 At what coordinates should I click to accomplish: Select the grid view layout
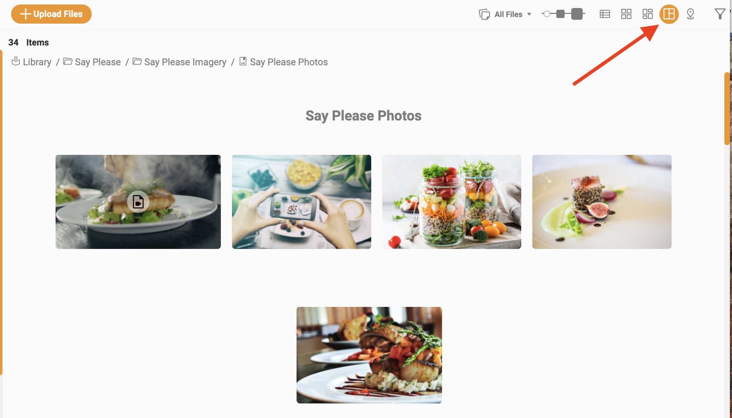(x=626, y=14)
